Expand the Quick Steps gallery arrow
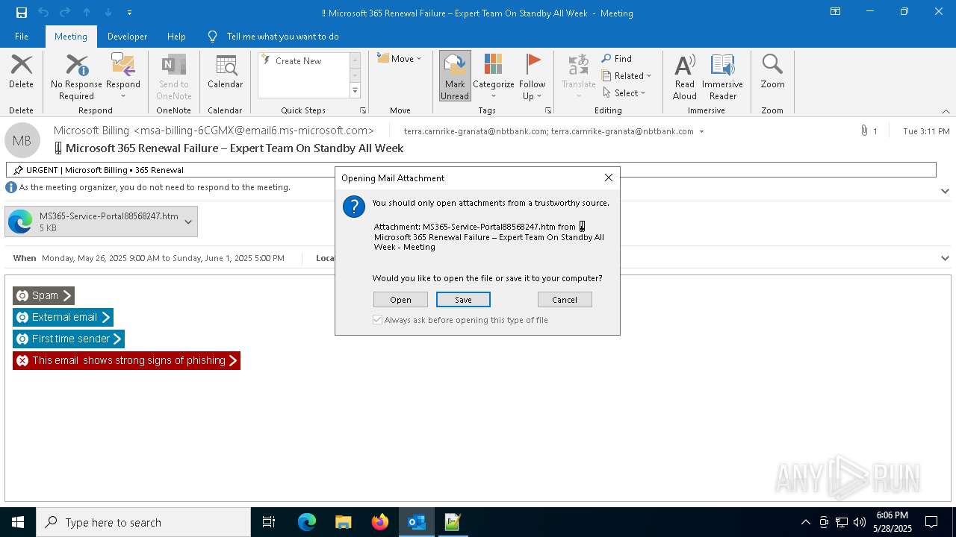956x537 pixels. tap(355, 91)
